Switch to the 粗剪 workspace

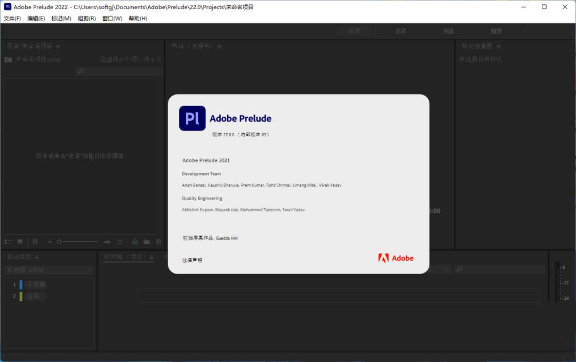tap(497, 31)
